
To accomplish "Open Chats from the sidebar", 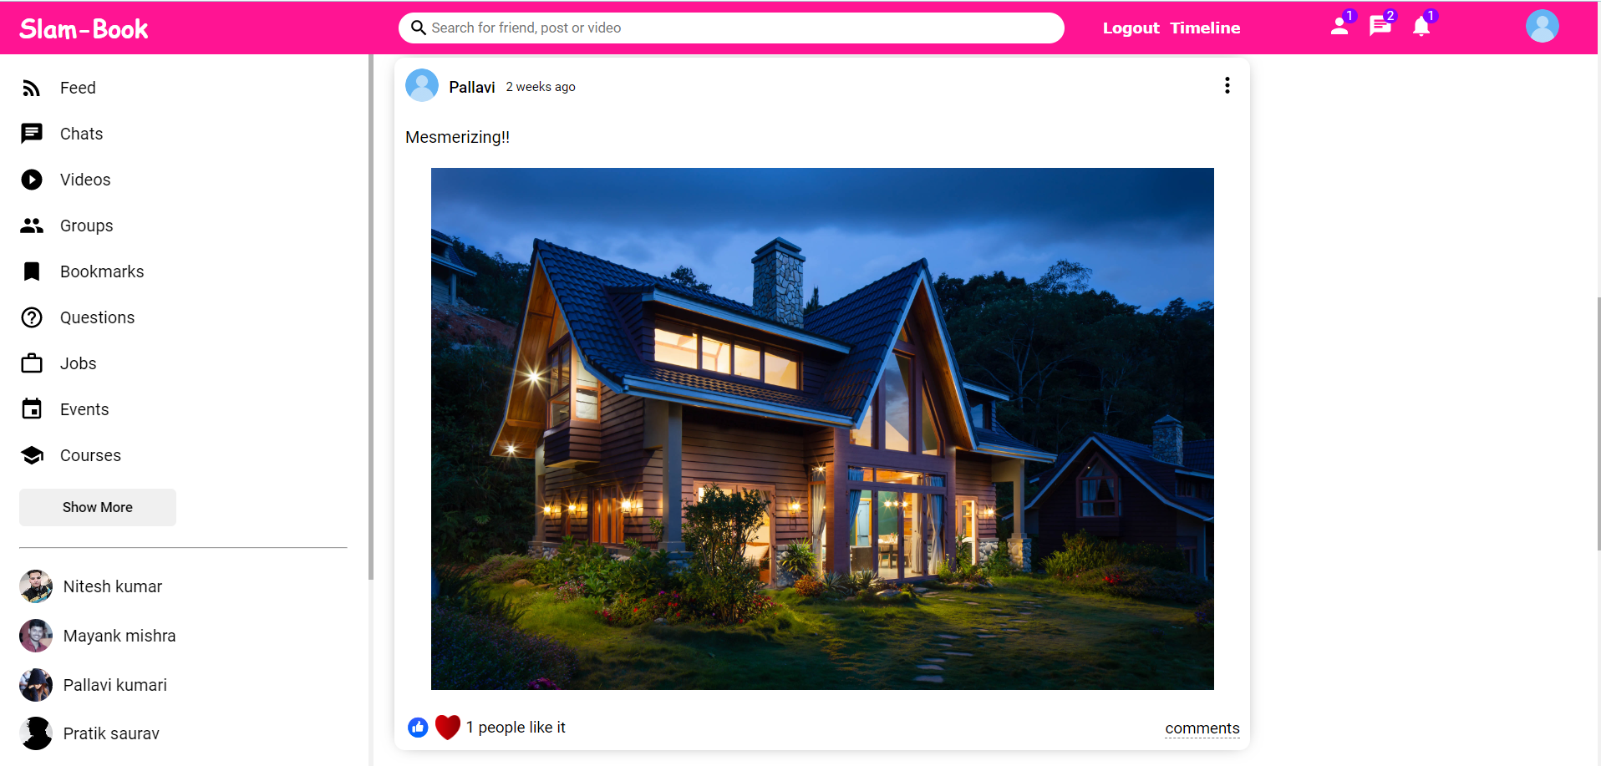I will coord(81,134).
